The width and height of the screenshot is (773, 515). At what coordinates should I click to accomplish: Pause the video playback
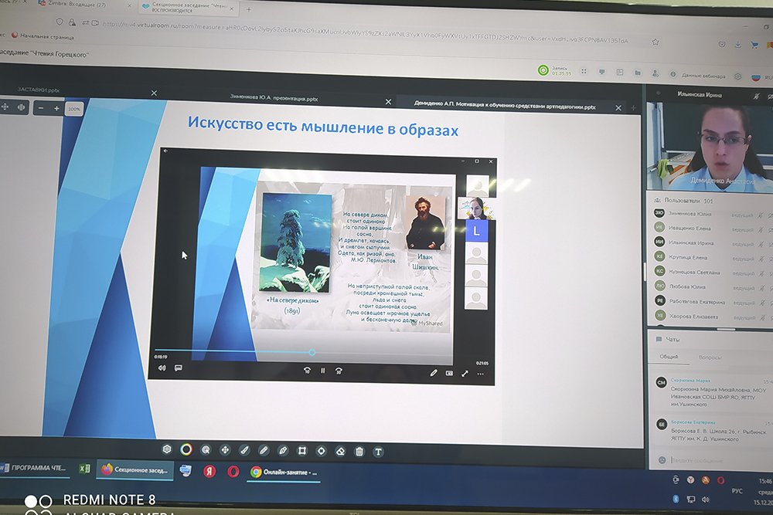click(323, 371)
